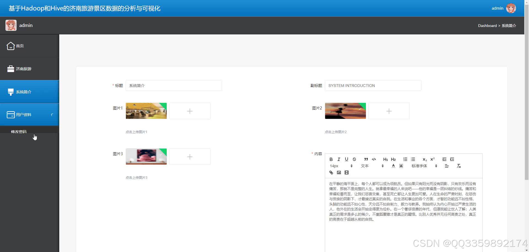The height and width of the screenshot is (252, 529).
Task: Apply strikethrough formatting in editor
Action: (354, 159)
